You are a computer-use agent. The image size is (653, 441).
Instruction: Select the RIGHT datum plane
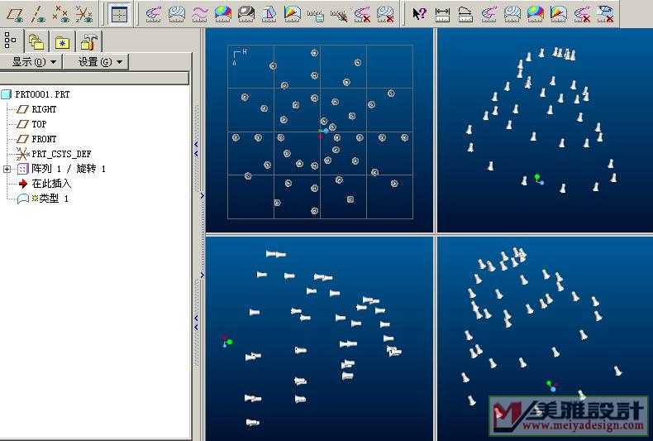click(44, 109)
